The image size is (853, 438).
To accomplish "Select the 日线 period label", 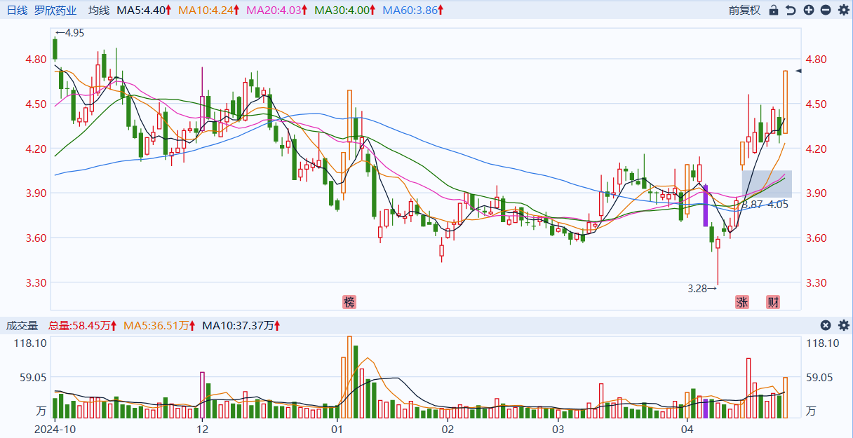I will [17, 11].
